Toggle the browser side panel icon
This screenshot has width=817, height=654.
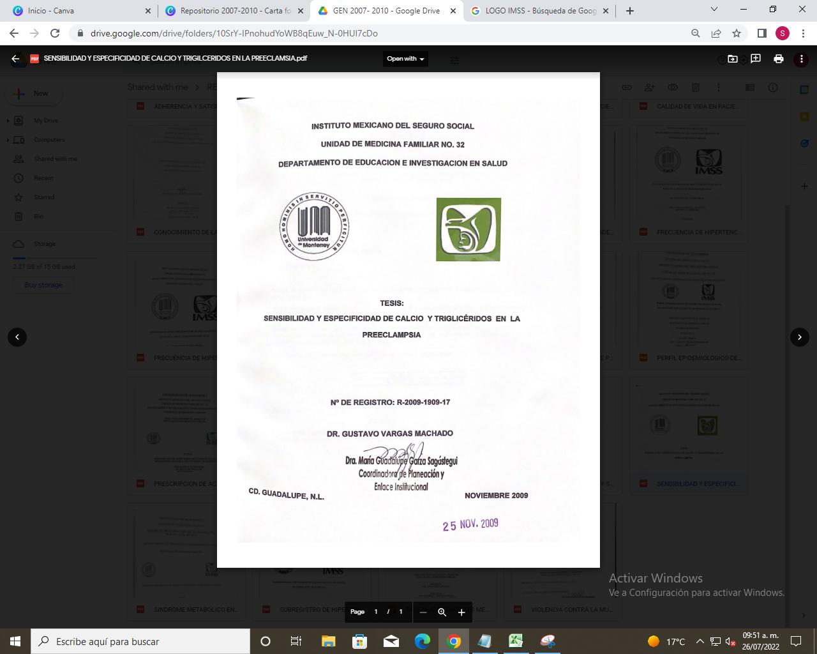click(x=761, y=33)
